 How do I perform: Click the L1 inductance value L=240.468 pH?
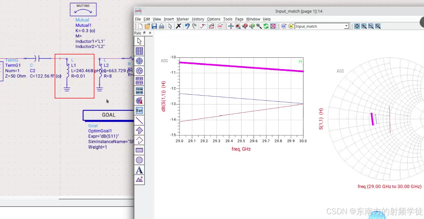point(86,71)
